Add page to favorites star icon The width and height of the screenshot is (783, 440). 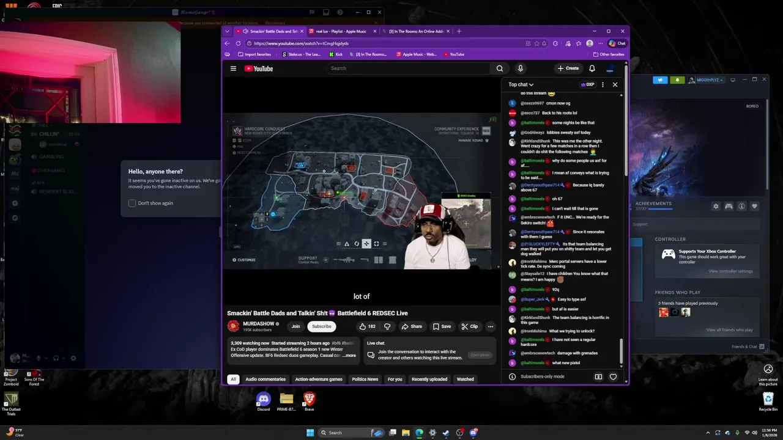(x=536, y=43)
